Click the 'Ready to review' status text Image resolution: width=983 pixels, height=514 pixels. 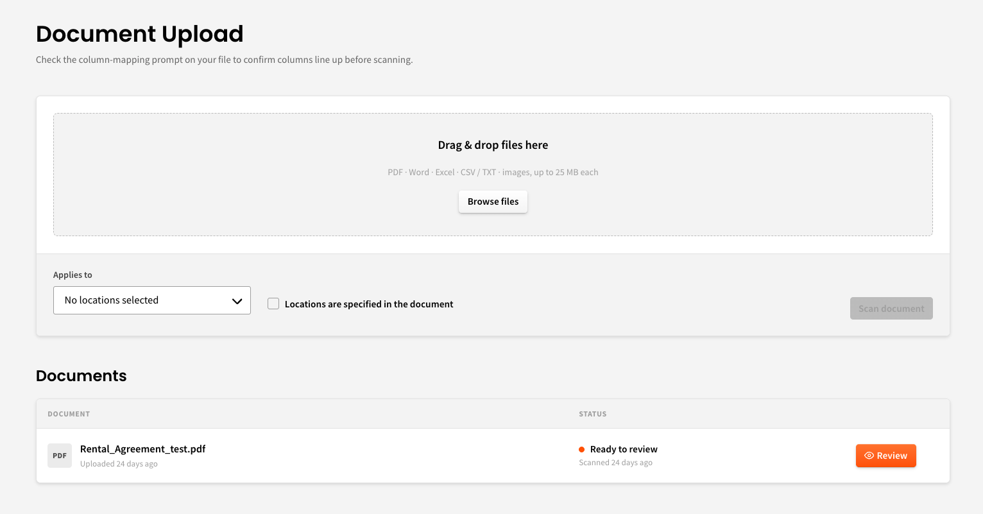624,449
